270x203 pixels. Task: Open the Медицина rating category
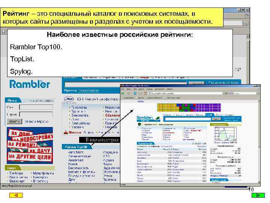click(x=110, y=152)
